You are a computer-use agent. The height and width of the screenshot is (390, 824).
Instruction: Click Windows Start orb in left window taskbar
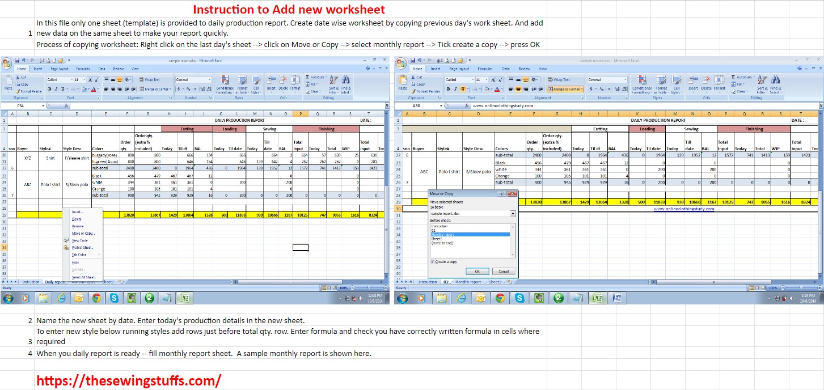coord(7,297)
